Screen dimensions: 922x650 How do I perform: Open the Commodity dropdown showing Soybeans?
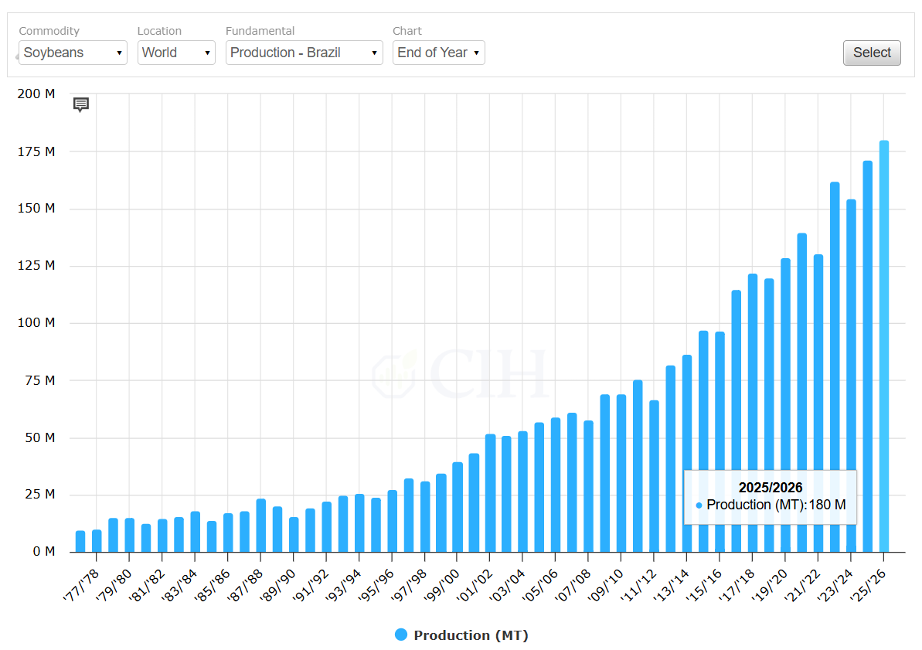[73, 53]
